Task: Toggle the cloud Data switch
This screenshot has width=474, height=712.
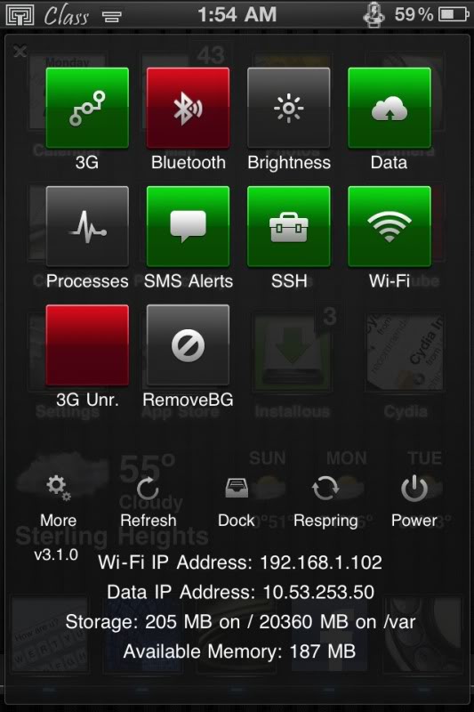Action: click(x=390, y=108)
